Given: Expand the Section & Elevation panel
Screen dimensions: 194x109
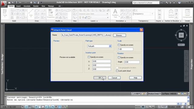Looking at the screenshot, I should [x=173, y=21].
